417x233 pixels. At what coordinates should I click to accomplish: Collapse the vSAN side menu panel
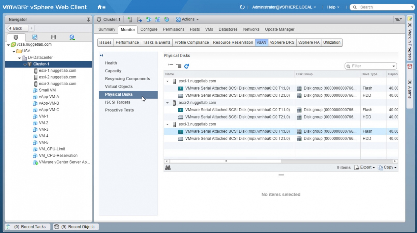[102, 55]
